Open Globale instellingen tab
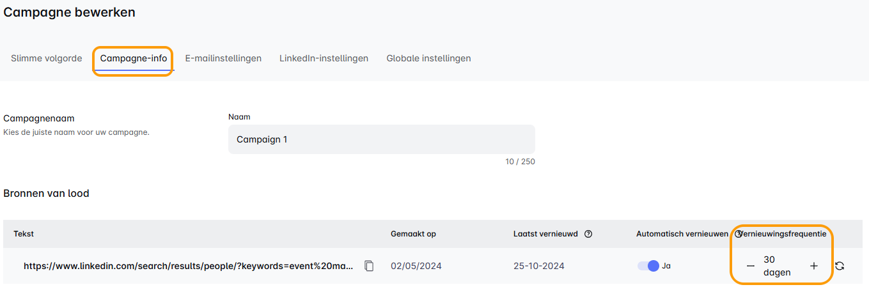 428,58
